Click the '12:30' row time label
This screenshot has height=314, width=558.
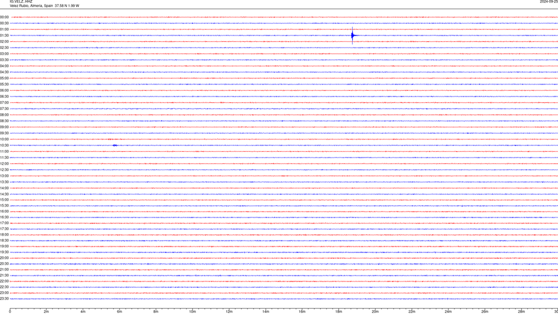pyautogui.click(x=4, y=170)
